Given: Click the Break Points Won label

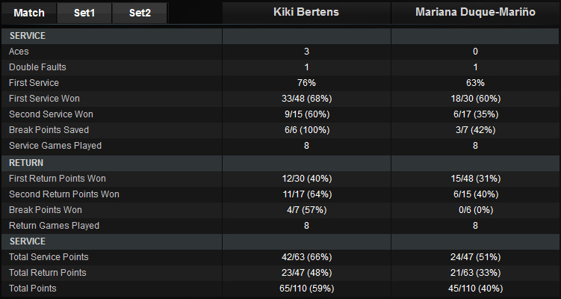Looking at the screenshot, I should pos(46,210).
